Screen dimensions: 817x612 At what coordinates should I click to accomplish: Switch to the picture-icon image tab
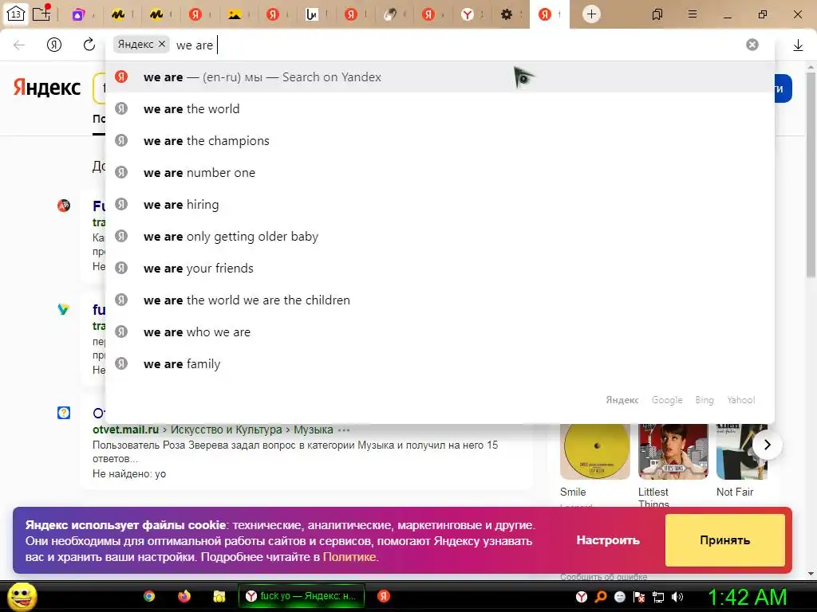click(x=235, y=14)
